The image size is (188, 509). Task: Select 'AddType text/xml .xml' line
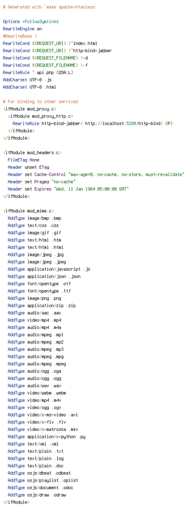coord(33,443)
